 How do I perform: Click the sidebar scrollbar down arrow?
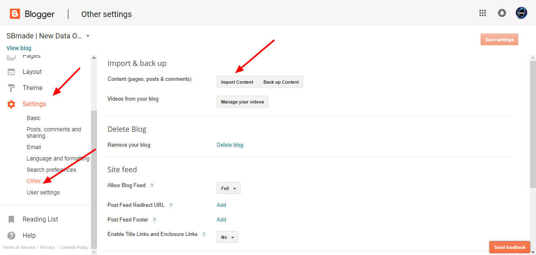[x=94, y=252]
